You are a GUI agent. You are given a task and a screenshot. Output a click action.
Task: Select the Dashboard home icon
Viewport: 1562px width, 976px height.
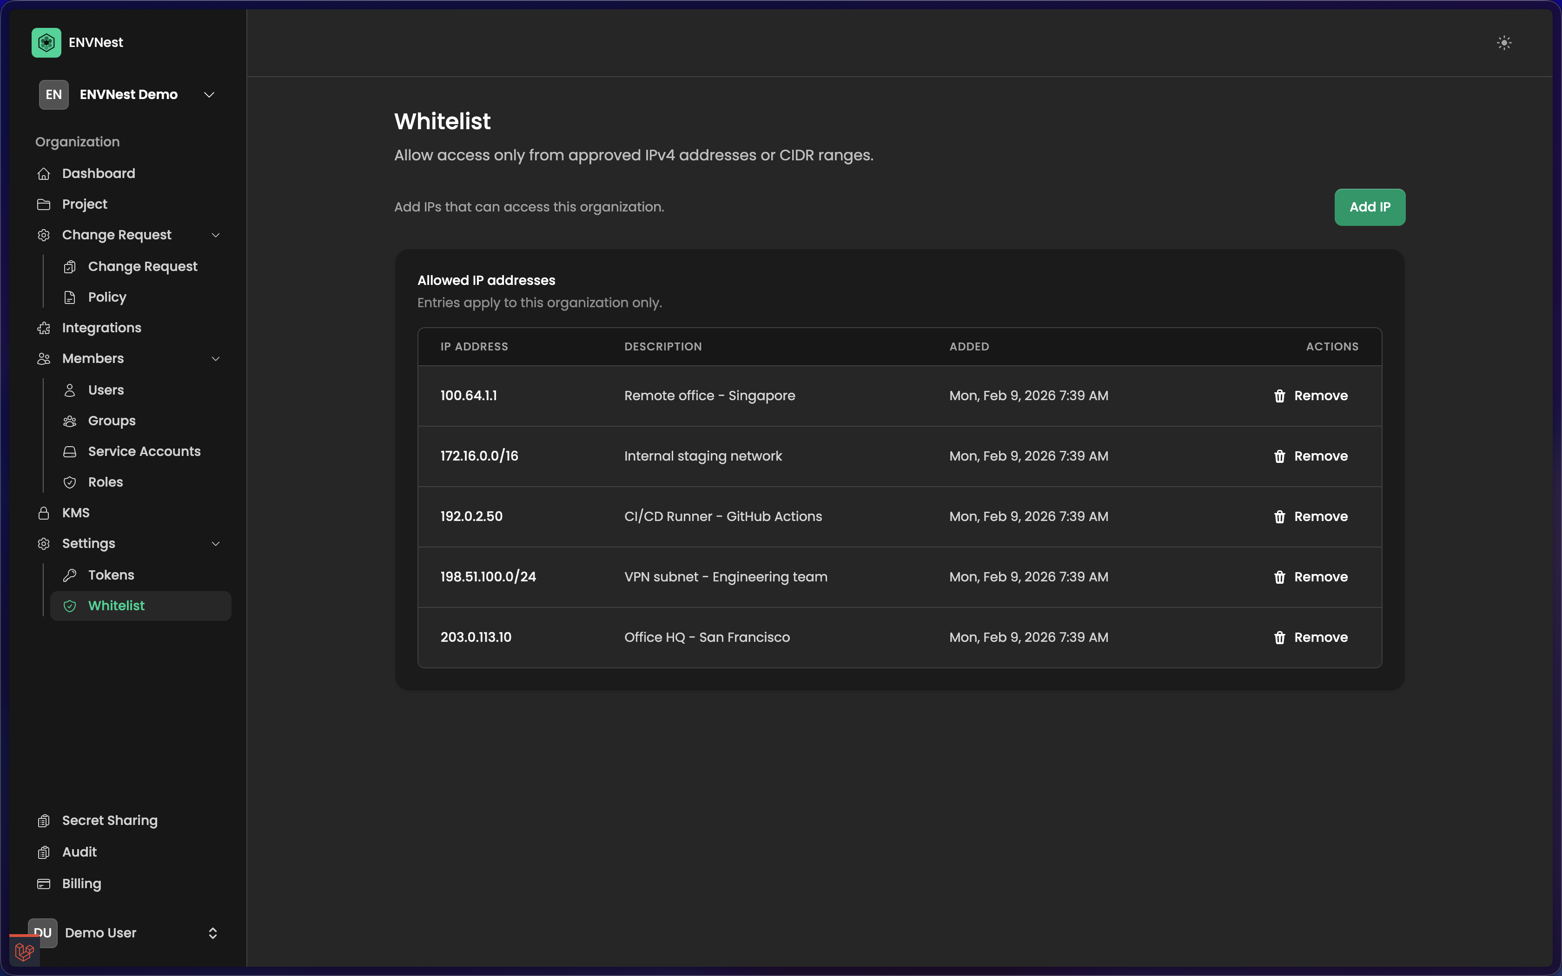(x=44, y=173)
